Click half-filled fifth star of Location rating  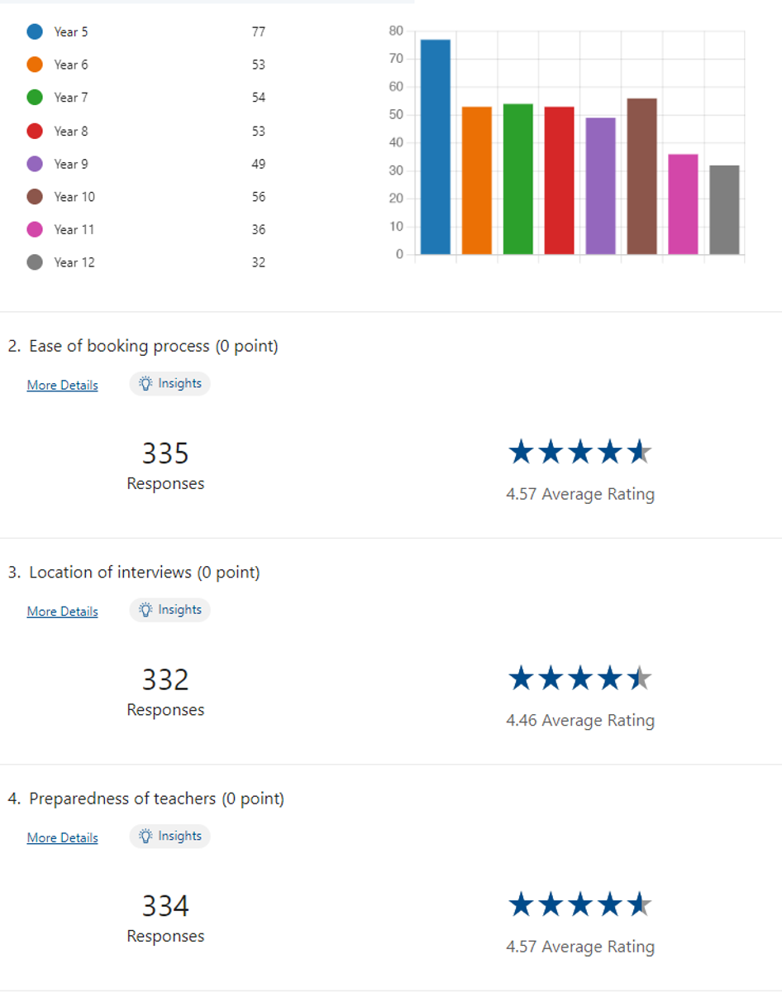639,679
